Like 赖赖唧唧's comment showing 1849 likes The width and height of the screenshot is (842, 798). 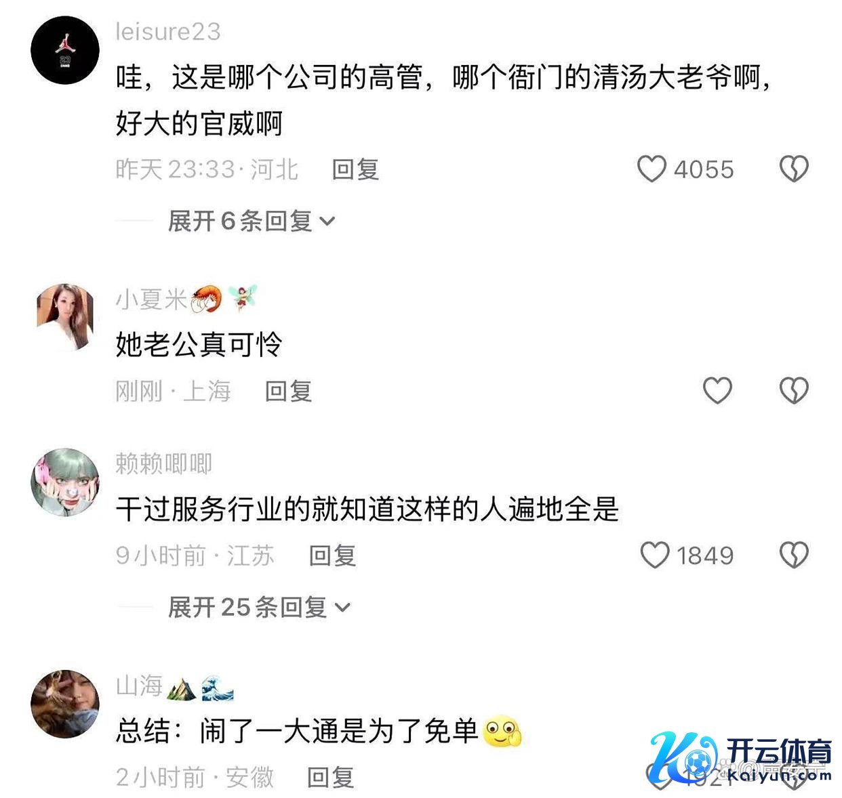click(655, 555)
